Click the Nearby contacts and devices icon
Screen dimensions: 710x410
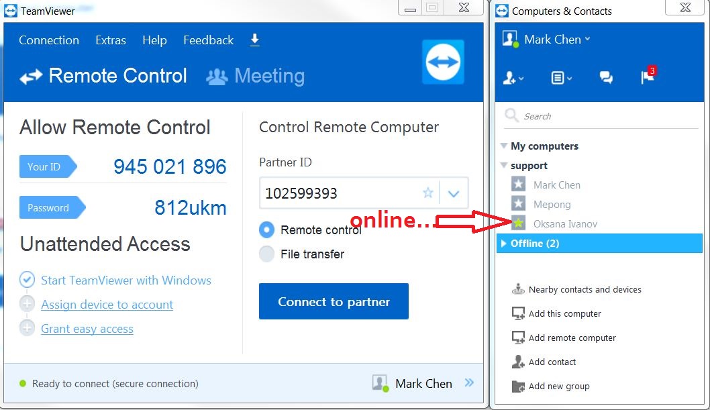click(518, 289)
